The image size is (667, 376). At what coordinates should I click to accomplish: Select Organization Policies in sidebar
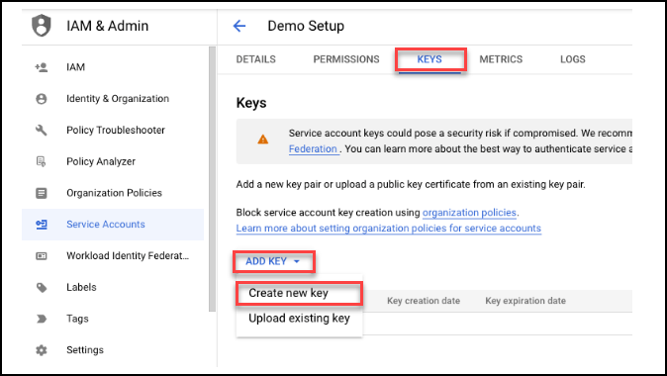(113, 193)
